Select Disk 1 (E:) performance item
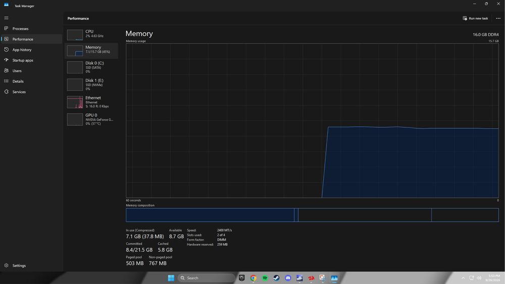The image size is (505, 284). tap(91, 84)
